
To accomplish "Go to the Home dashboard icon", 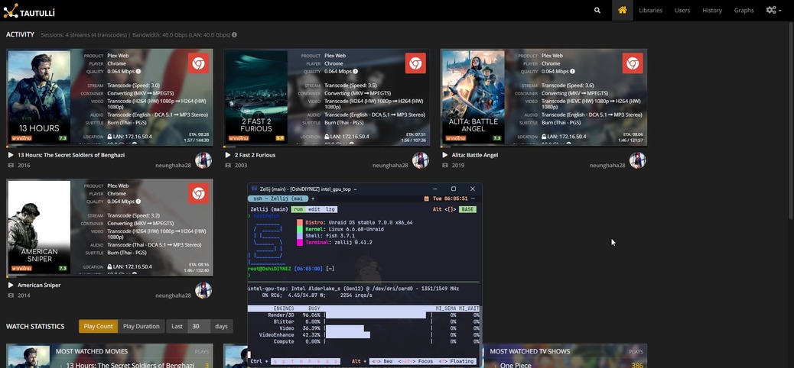I will pos(623,10).
